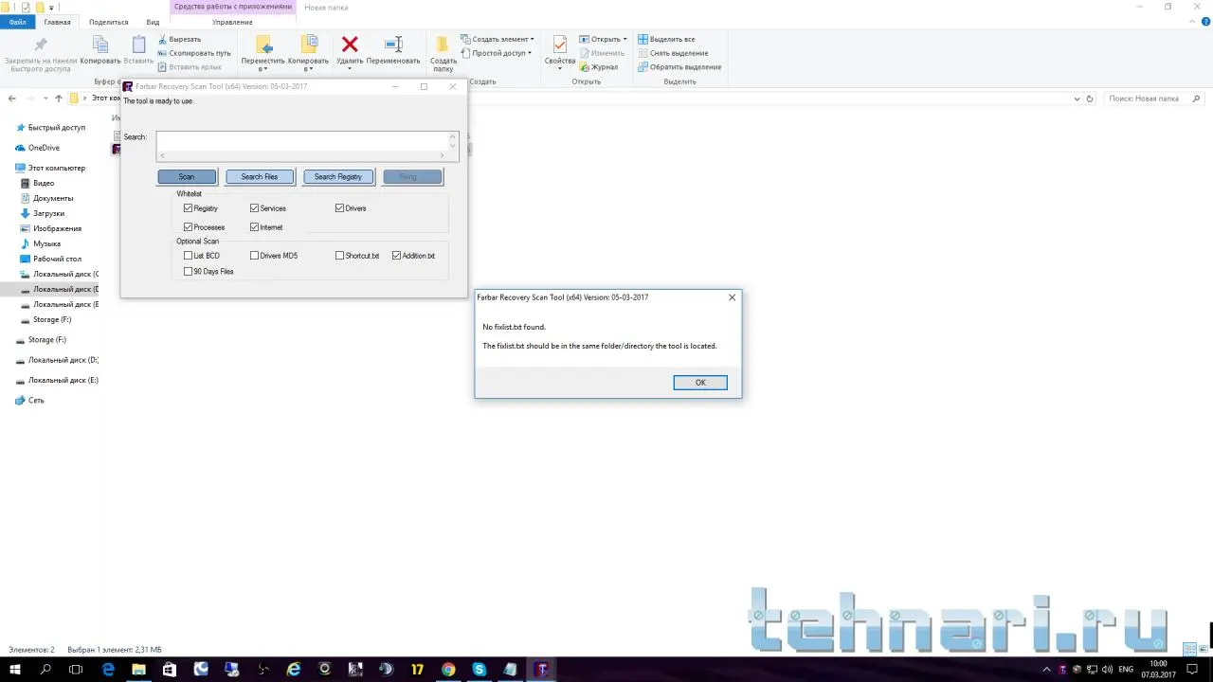Click the Вставить clipboard icon
This screenshot has height=682, width=1213.
click(x=138, y=45)
